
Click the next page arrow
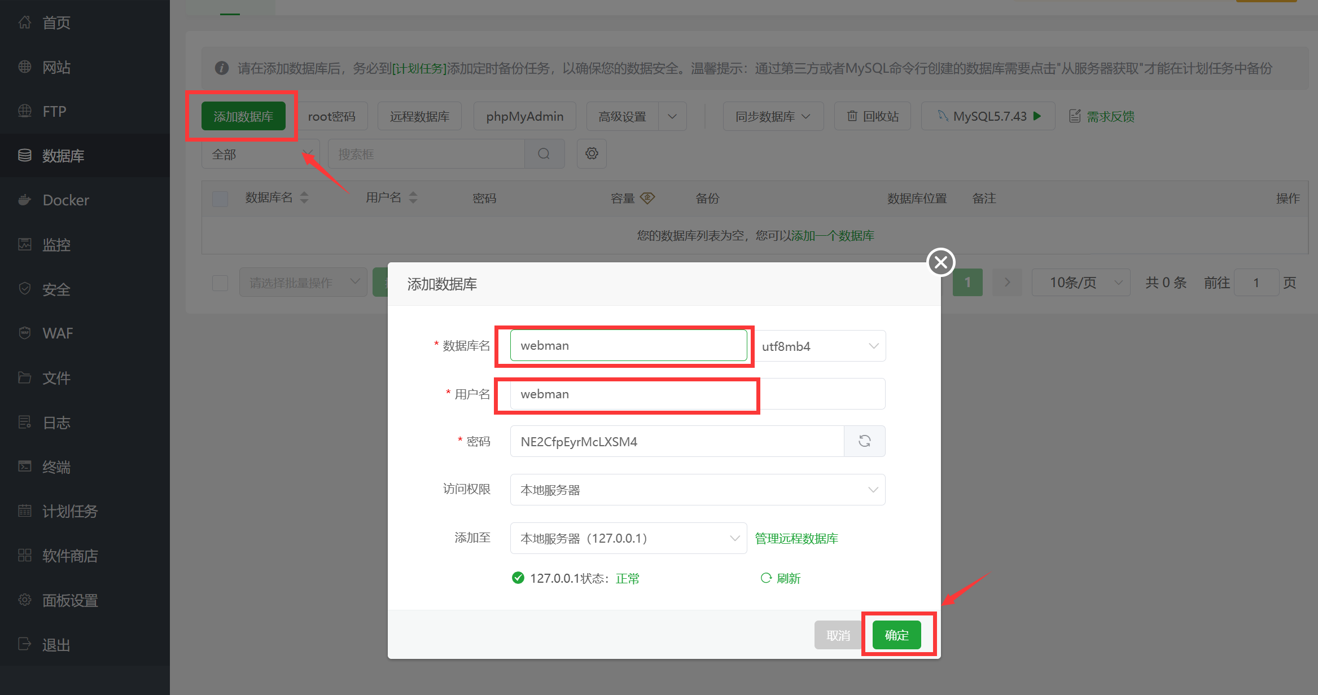[1008, 282]
